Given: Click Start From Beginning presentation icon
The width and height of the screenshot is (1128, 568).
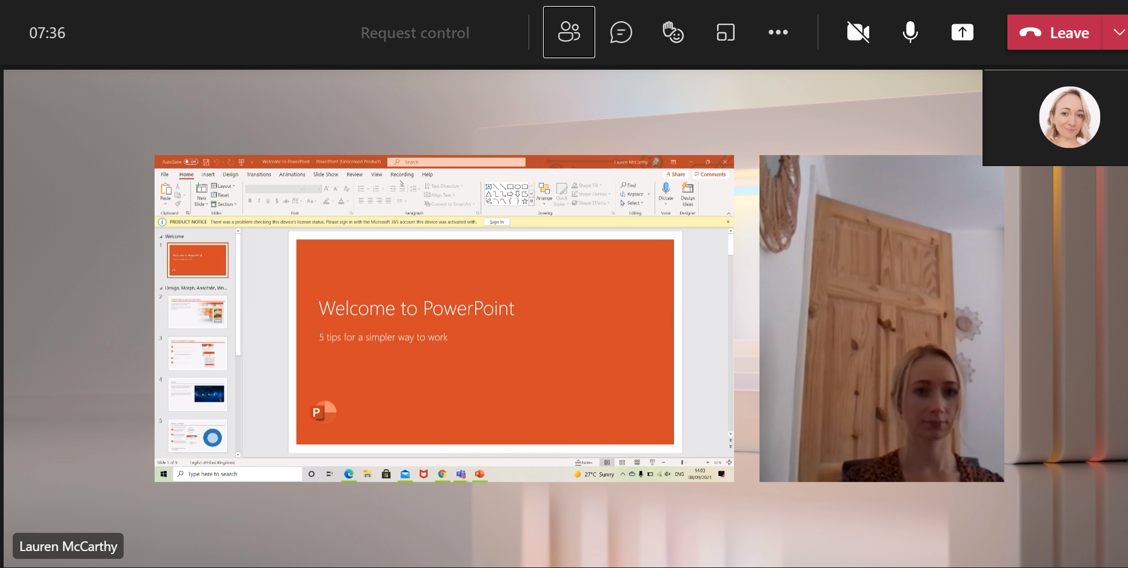Looking at the screenshot, I should click(x=241, y=162).
